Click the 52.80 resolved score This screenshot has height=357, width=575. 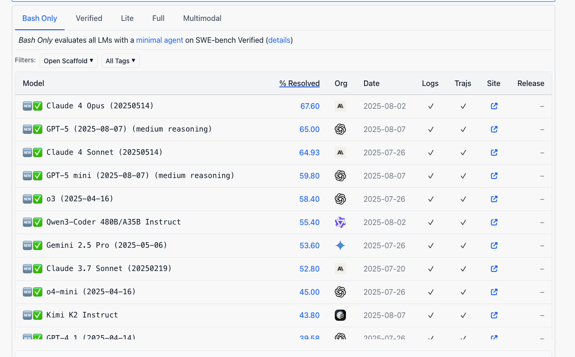[x=310, y=269]
